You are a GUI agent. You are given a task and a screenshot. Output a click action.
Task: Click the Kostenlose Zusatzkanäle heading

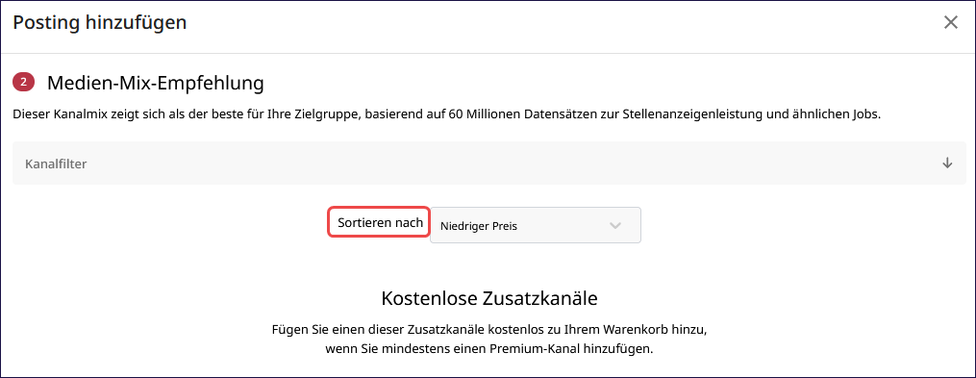coord(489,298)
